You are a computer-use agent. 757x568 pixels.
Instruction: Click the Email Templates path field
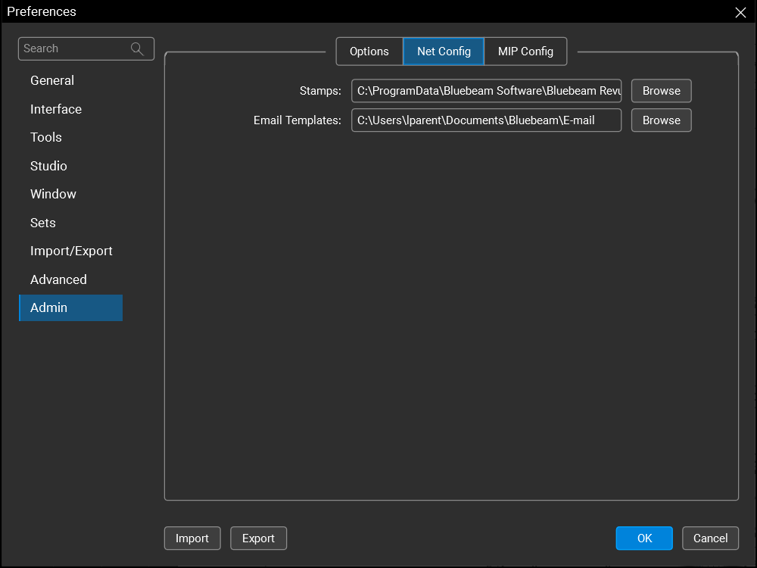pos(486,120)
